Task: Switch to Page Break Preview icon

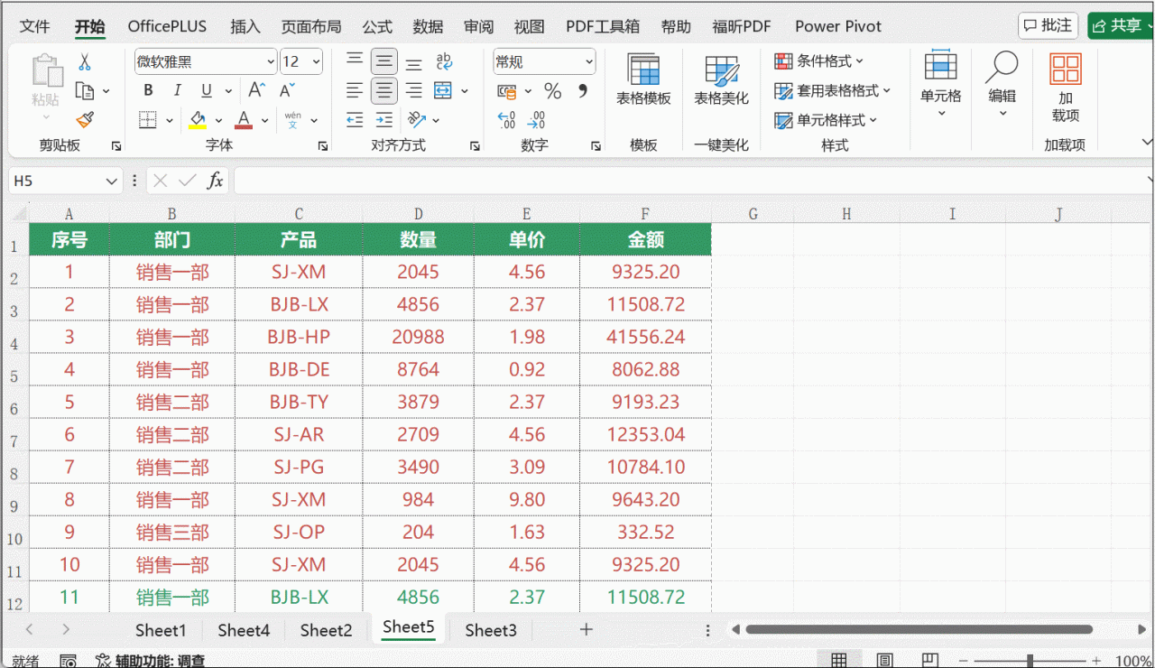Action: [x=929, y=661]
